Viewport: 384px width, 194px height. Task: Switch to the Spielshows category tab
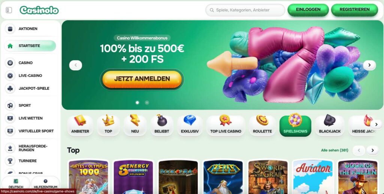point(295,126)
